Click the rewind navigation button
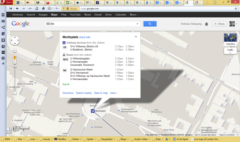Screen dimensions: 240x142 pos(10,8)
